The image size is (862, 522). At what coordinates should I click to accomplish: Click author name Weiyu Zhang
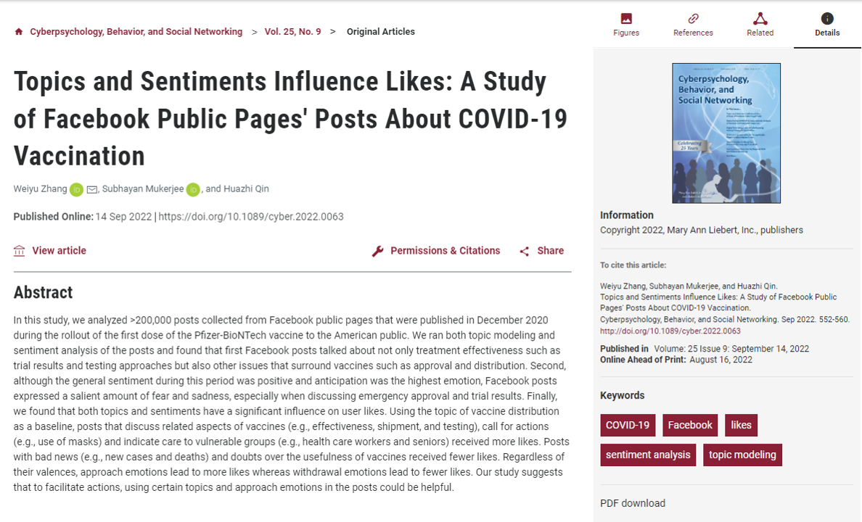(40, 189)
